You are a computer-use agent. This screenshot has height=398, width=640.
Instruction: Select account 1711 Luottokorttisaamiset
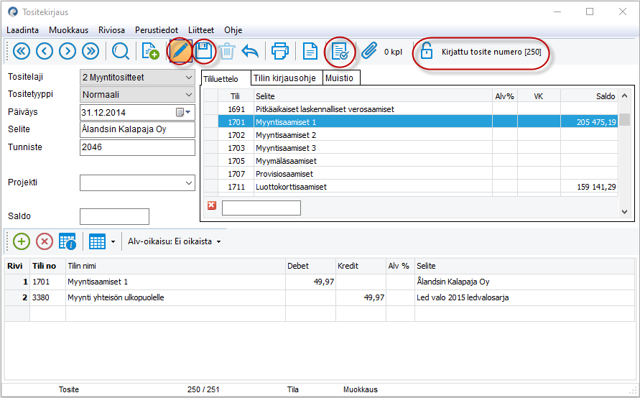(411, 187)
